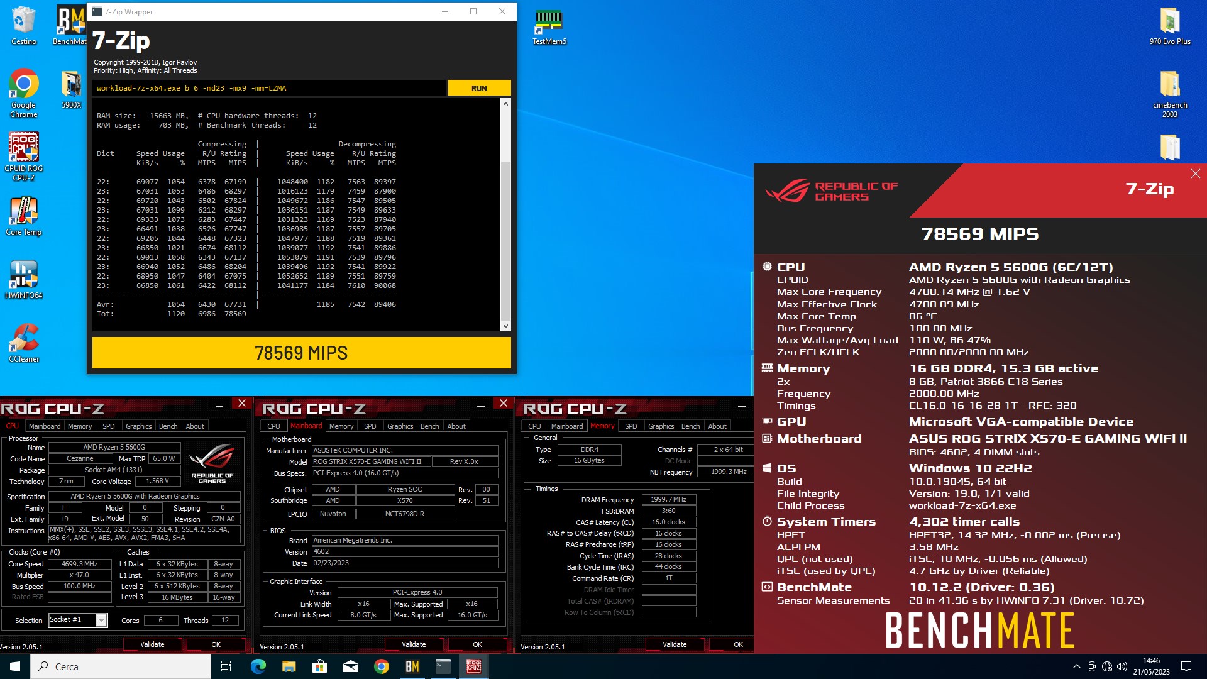Open Task View in taskbar
1207x679 pixels.
pyautogui.click(x=226, y=666)
